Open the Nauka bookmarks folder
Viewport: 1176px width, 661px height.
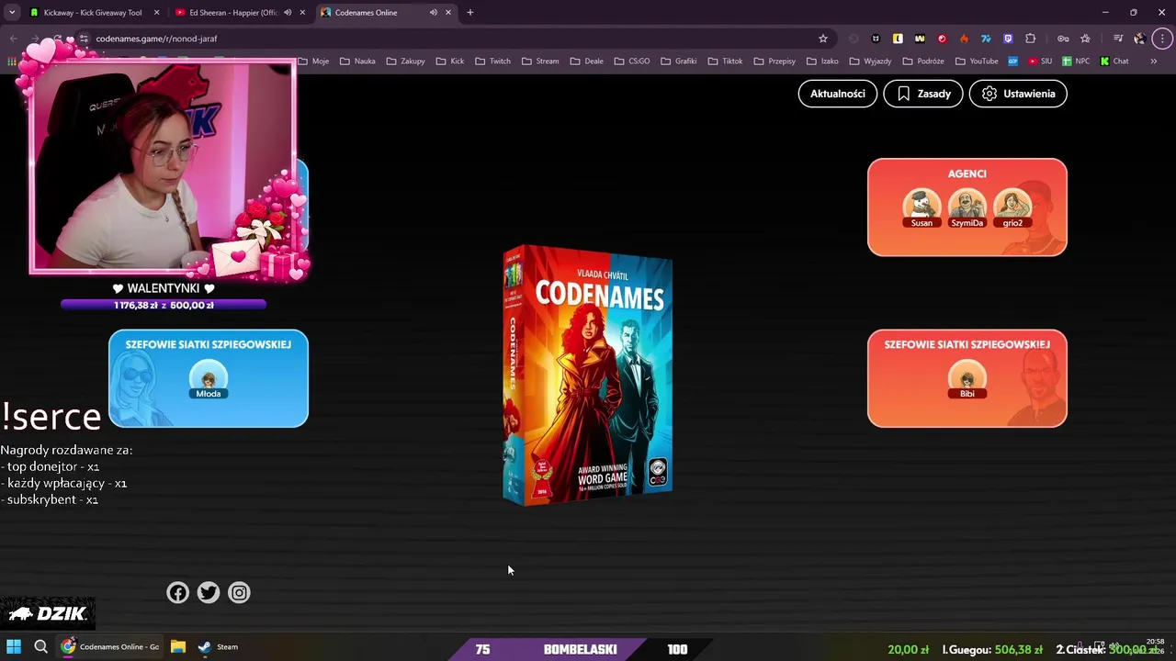357,62
